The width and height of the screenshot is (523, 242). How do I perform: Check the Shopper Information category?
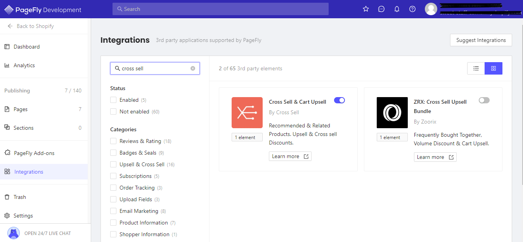coord(113,234)
